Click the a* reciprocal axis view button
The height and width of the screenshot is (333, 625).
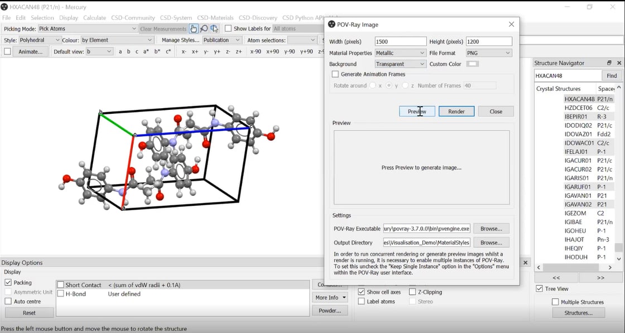(146, 51)
